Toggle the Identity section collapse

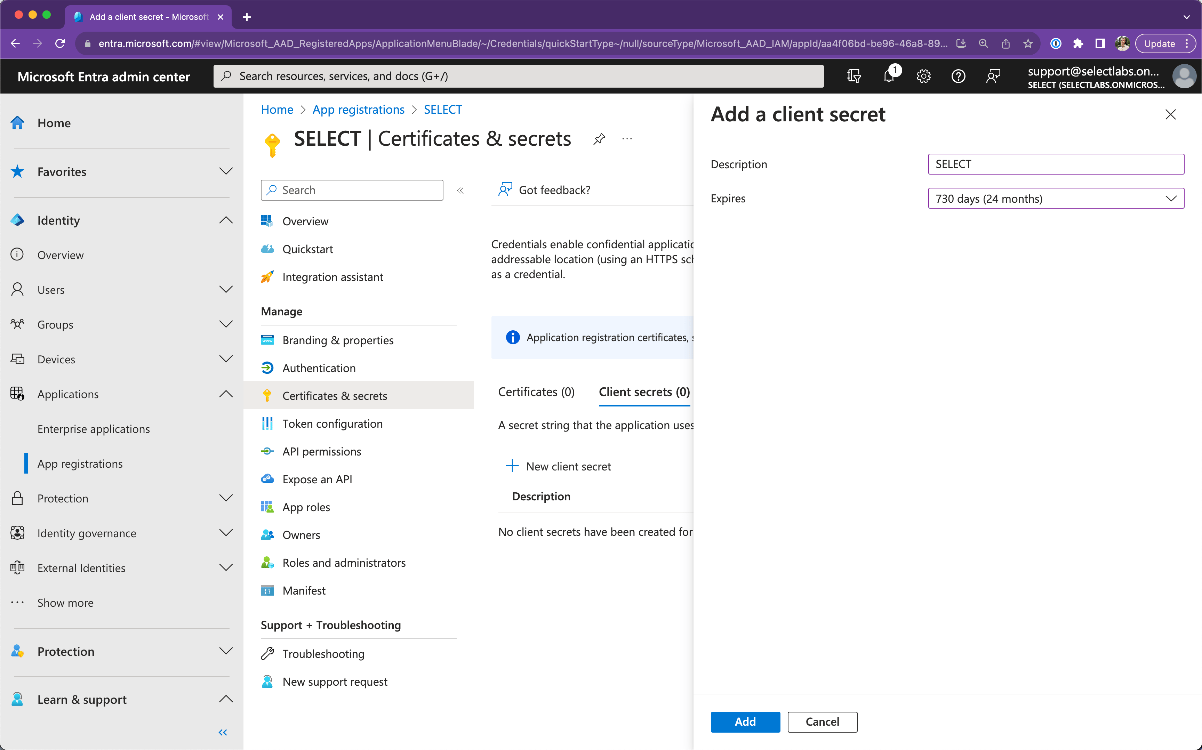pyautogui.click(x=225, y=219)
